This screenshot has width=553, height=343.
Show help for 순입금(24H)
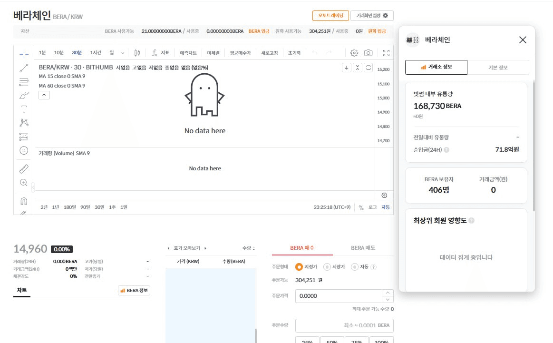(446, 150)
